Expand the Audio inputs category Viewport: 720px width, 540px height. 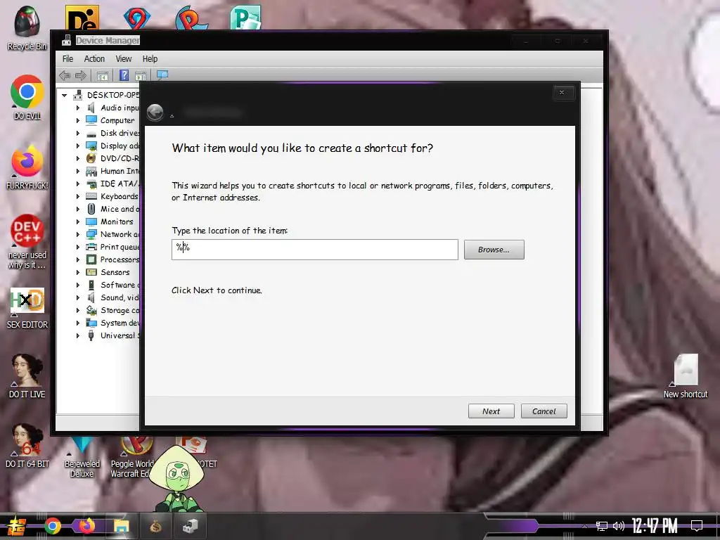[x=77, y=108]
